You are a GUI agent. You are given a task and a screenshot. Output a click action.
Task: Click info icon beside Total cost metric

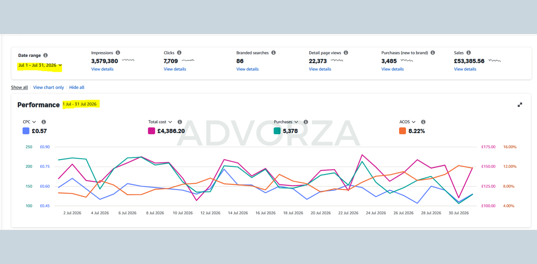click(180, 122)
